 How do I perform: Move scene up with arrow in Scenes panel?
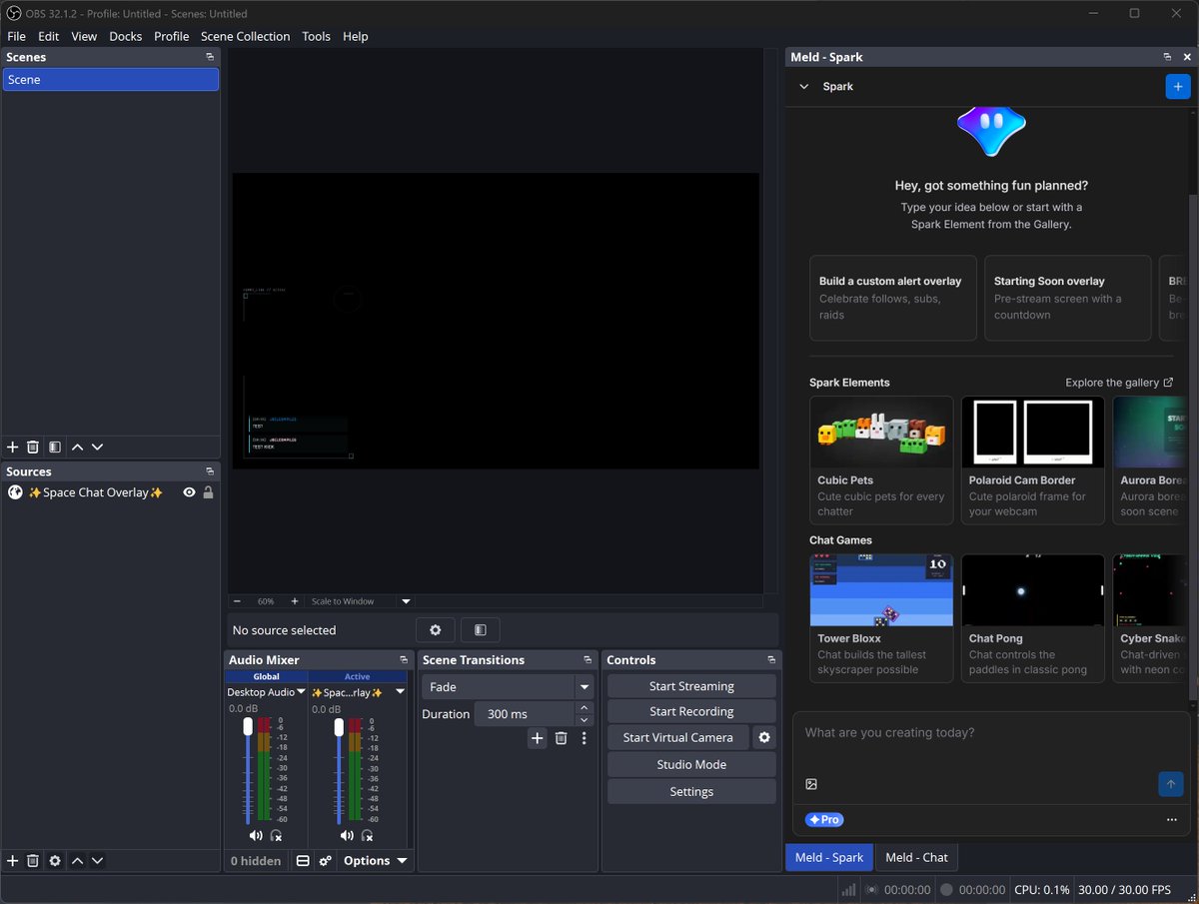tap(77, 448)
